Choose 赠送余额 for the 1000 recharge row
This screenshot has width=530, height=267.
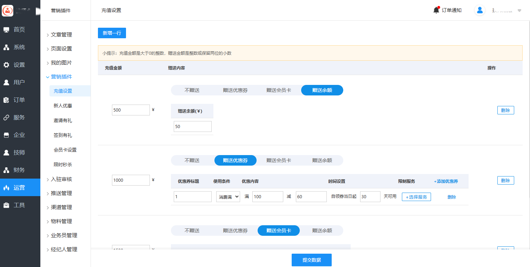322,160
